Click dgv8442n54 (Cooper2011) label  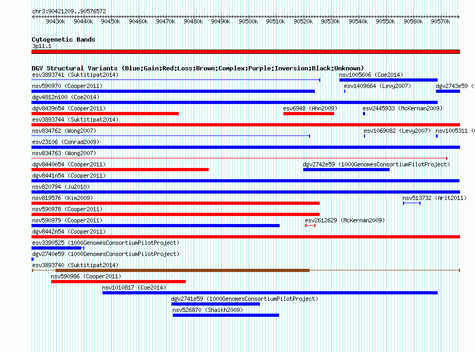click(69, 231)
